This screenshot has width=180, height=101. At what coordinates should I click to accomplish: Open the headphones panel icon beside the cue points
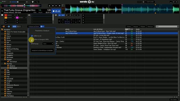[x=29, y=15]
